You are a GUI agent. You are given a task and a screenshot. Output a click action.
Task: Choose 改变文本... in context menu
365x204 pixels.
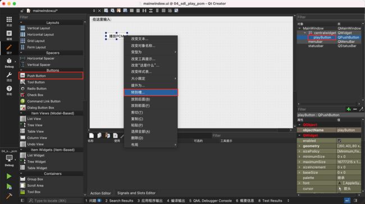tap(150, 39)
